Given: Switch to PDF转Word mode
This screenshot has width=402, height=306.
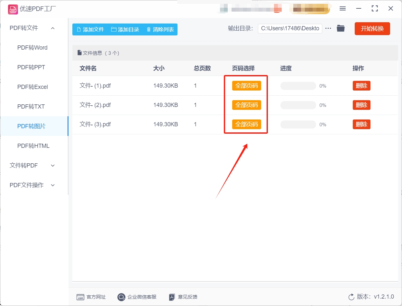Looking at the screenshot, I should [32, 47].
